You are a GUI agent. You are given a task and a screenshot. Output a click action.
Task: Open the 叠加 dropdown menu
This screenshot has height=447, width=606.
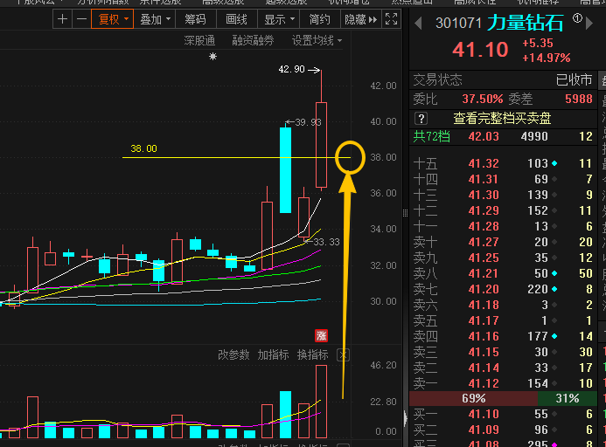click(155, 19)
